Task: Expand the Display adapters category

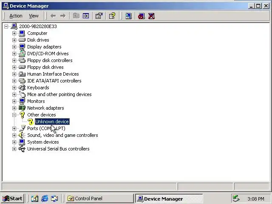Action: pyautogui.click(x=14, y=47)
